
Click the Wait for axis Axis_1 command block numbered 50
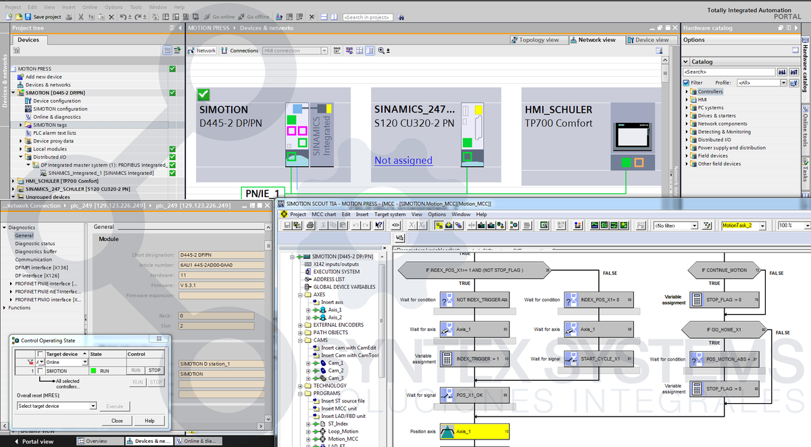pyautogui.click(x=474, y=330)
